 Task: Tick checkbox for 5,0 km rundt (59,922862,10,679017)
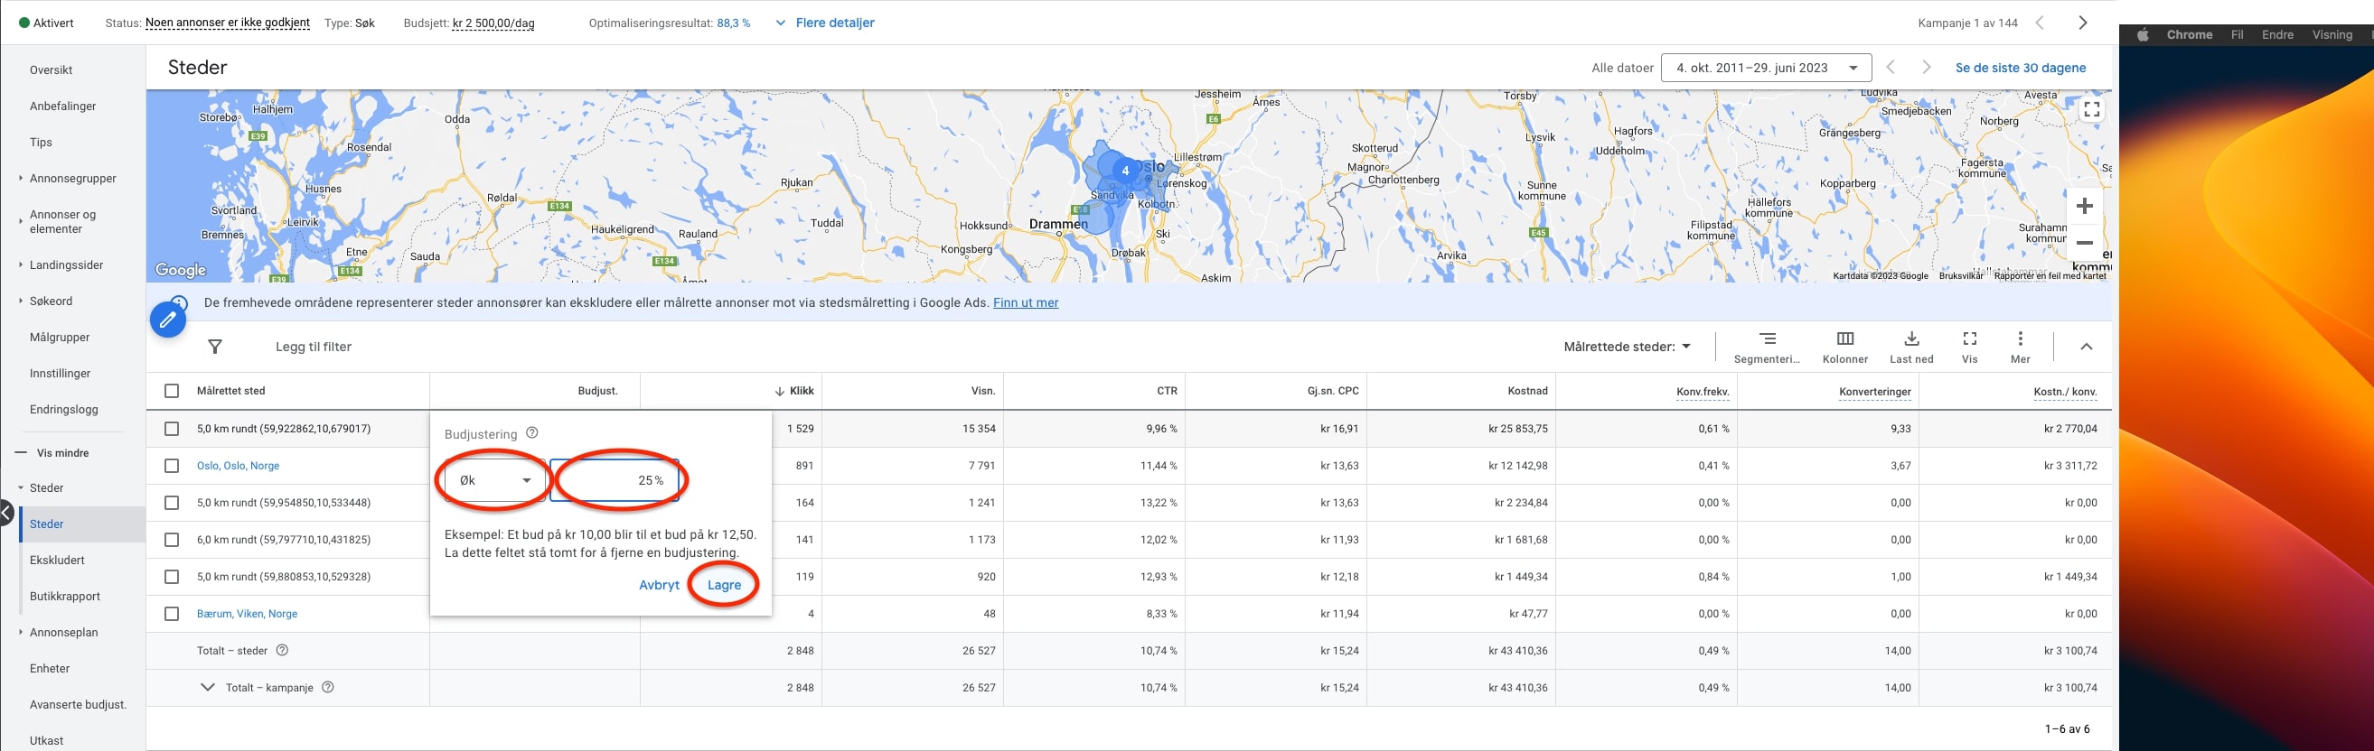point(172,429)
